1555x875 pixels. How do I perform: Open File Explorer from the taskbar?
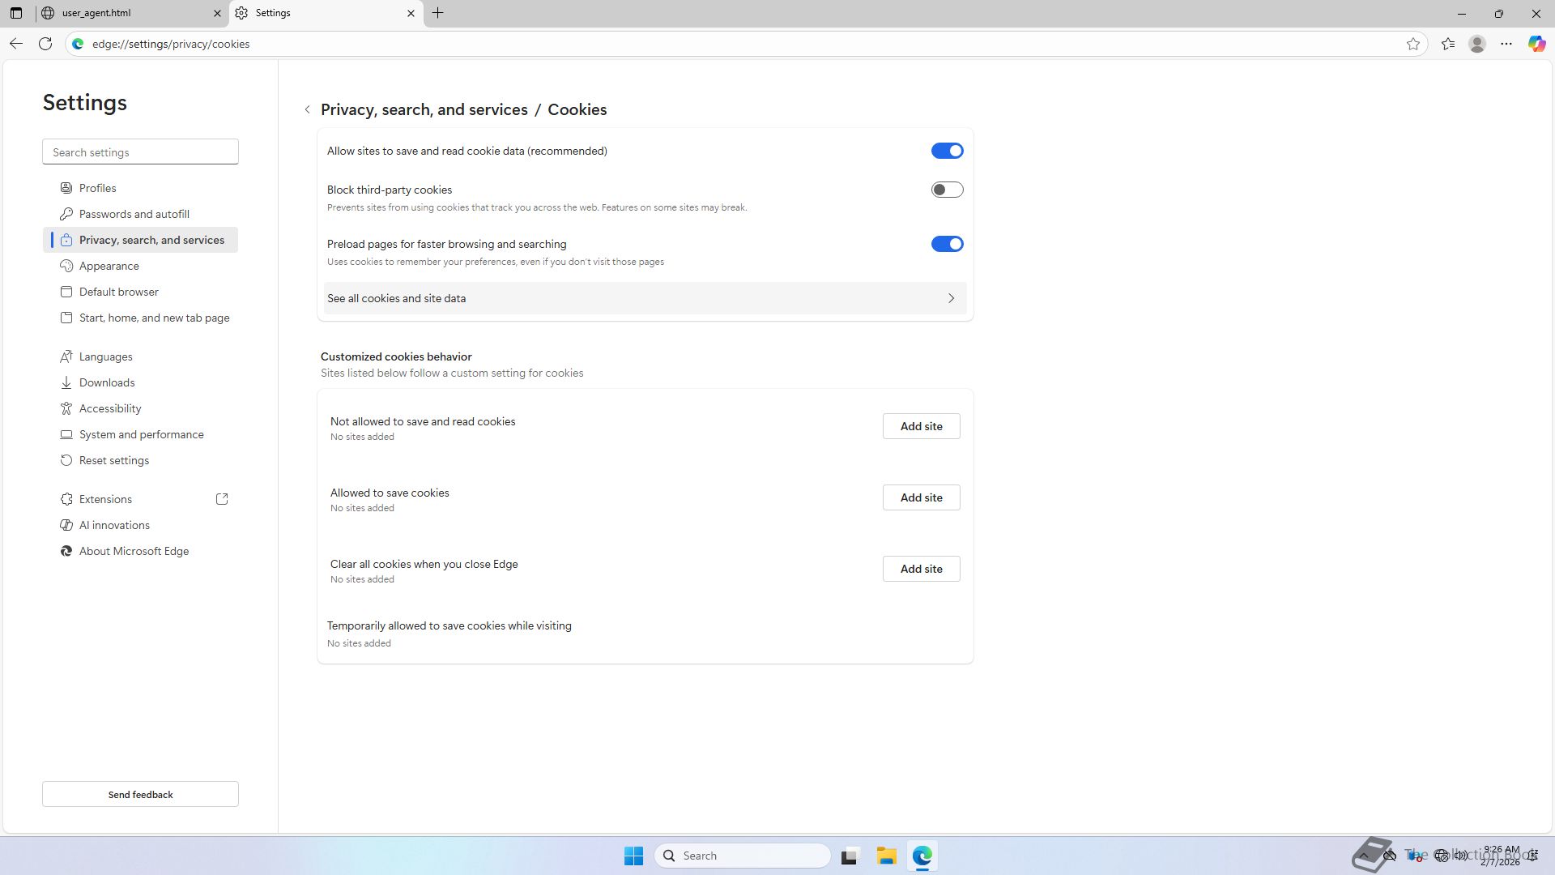tap(886, 856)
